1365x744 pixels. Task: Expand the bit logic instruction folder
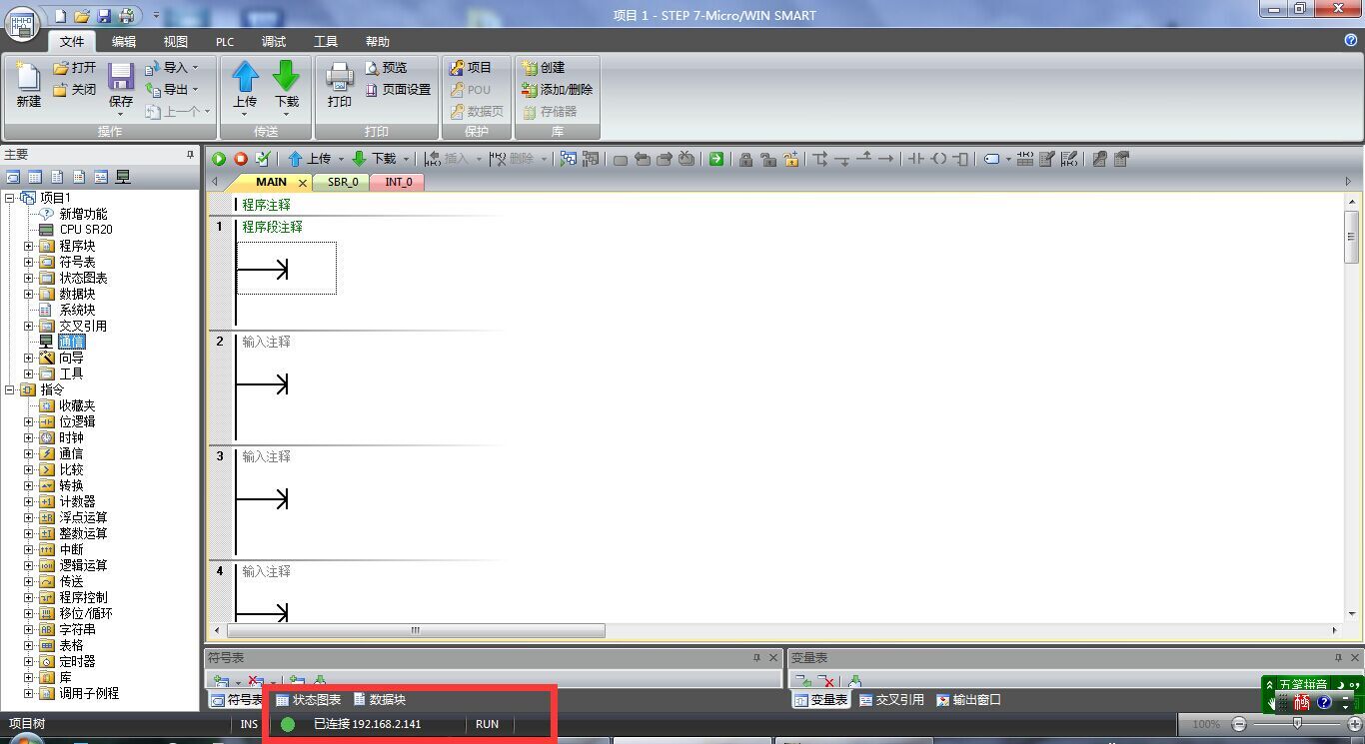pos(29,421)
